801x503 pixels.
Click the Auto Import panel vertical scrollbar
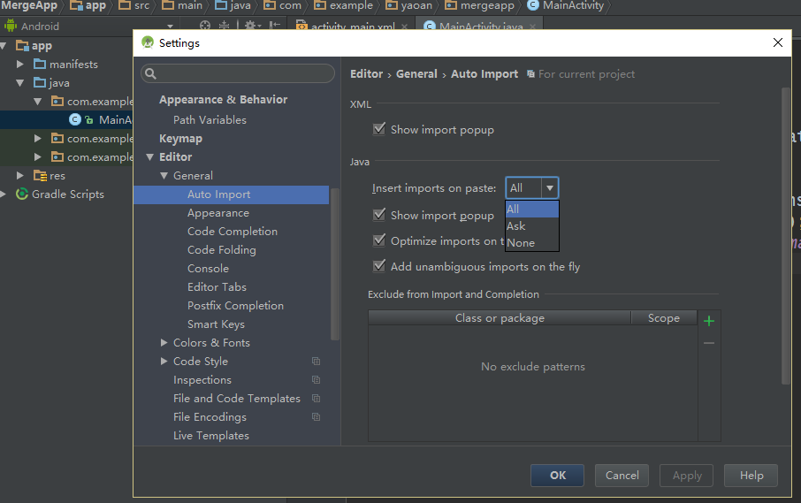click(786, 236)
